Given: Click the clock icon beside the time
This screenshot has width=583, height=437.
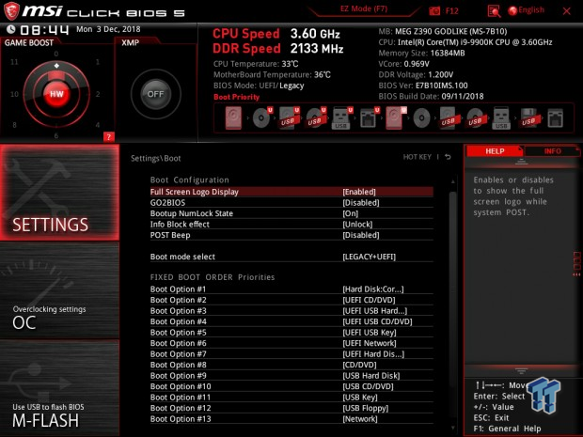Looking at the screenshot, I should click(x=10, y=29).
